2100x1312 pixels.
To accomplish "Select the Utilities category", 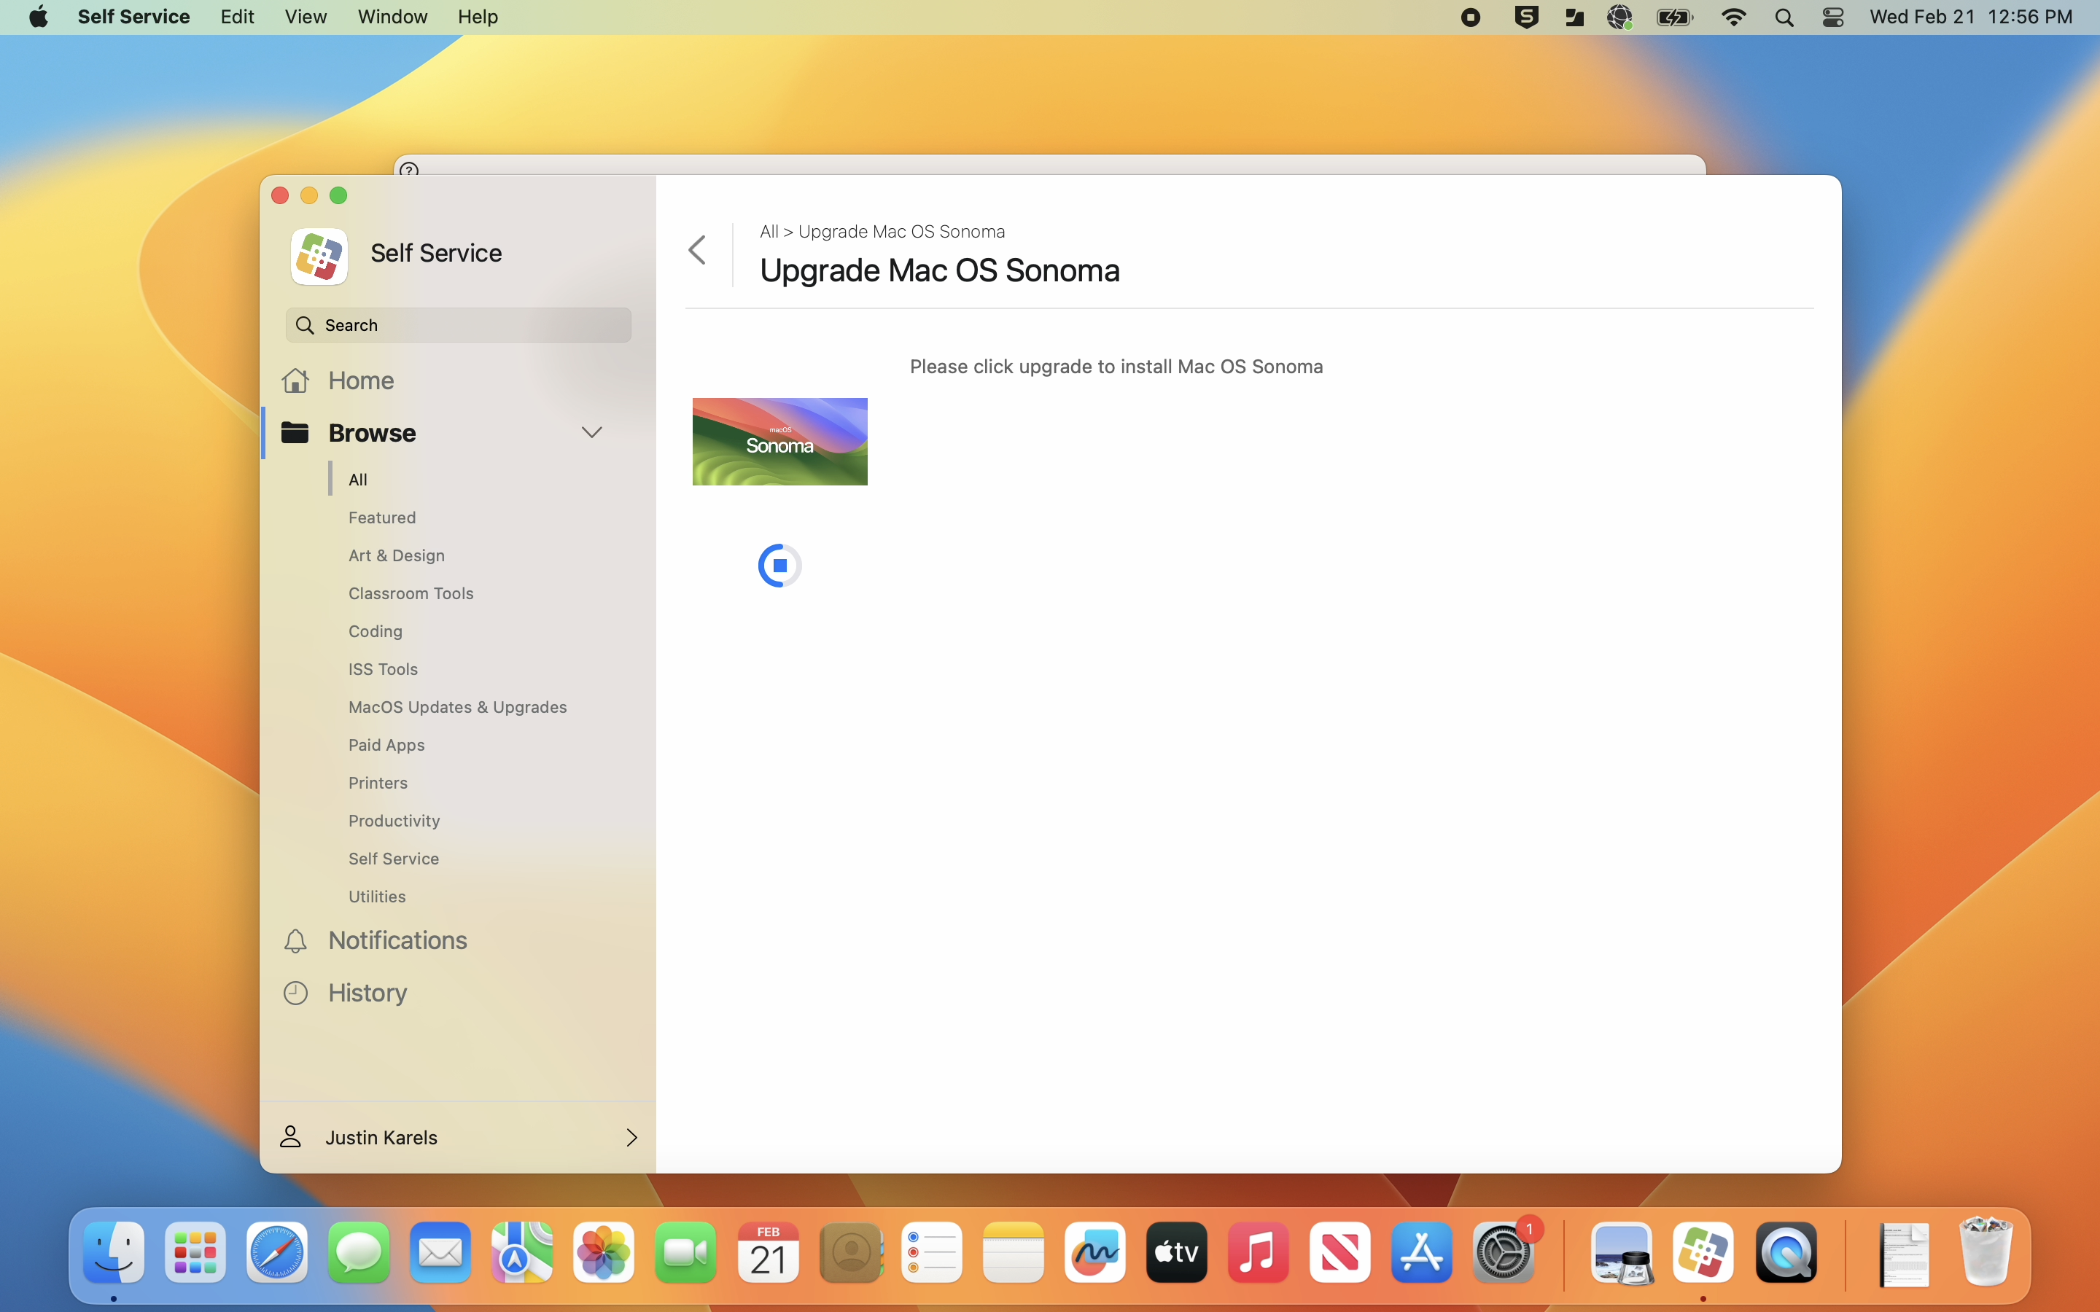I will click(x=376, y=897).
